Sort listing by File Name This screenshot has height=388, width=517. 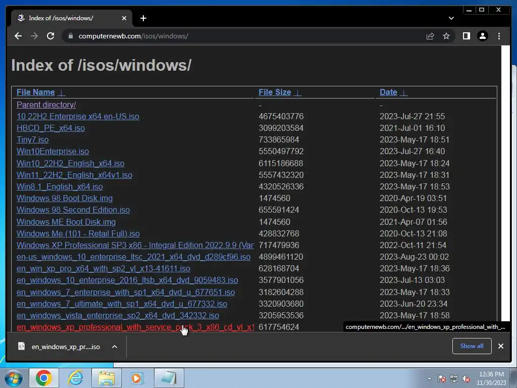tap(36, 92)
